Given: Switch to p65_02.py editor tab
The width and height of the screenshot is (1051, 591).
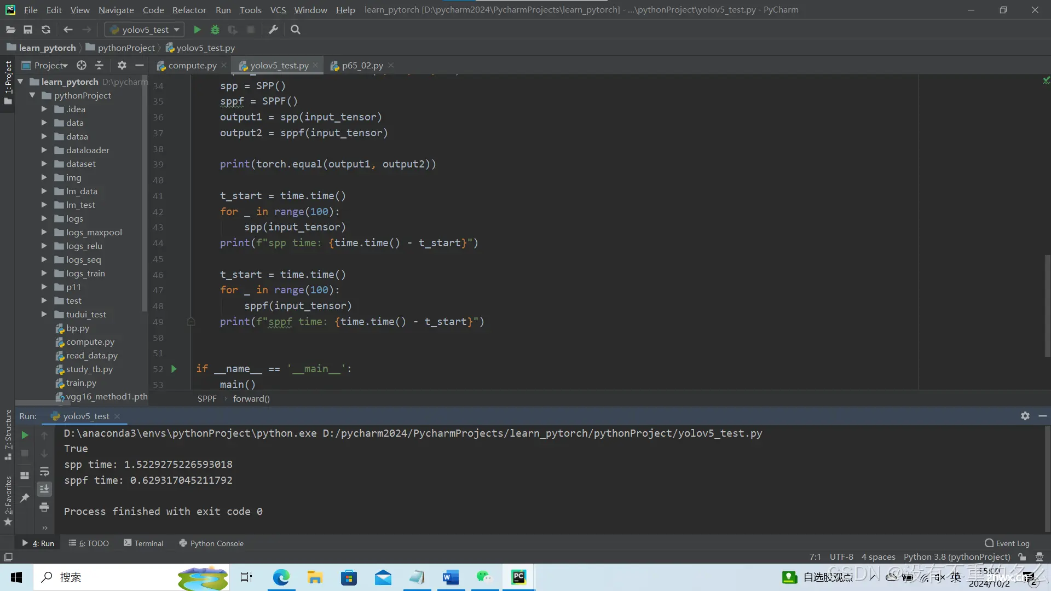Looking at the screenshot, I should (362, 65).
